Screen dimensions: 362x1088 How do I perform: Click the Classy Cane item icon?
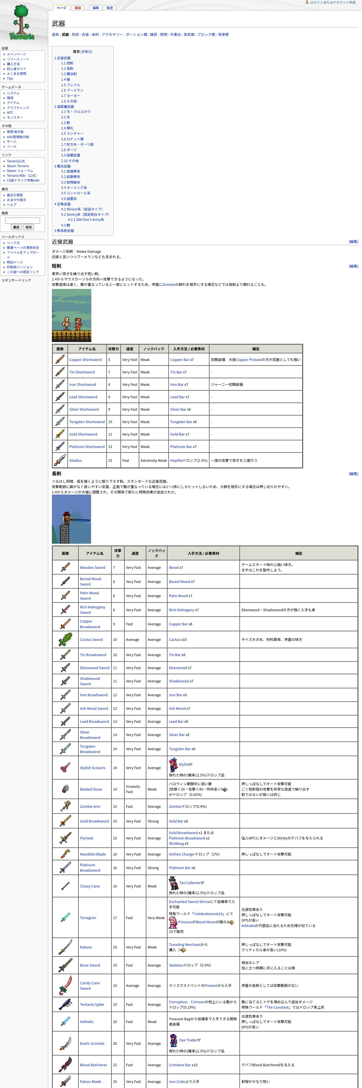(65, 886)
